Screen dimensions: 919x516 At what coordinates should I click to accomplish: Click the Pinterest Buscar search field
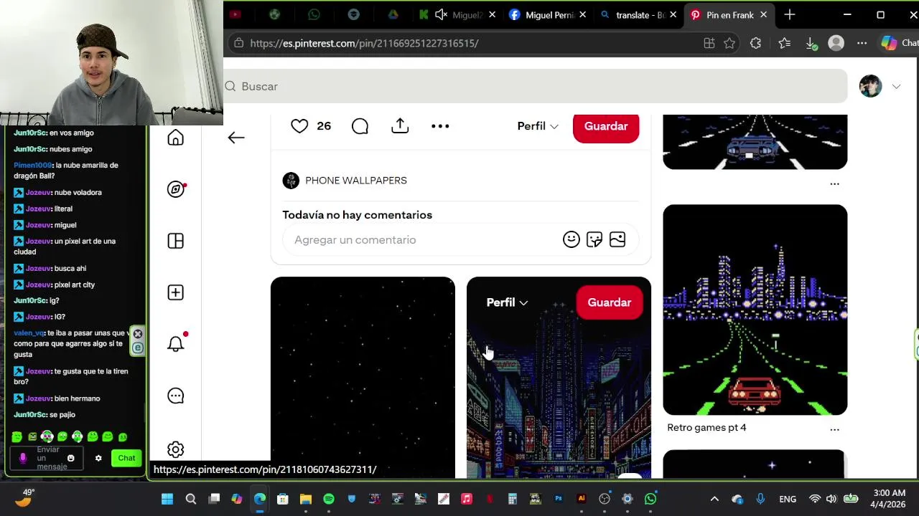(x=536, y=86)
